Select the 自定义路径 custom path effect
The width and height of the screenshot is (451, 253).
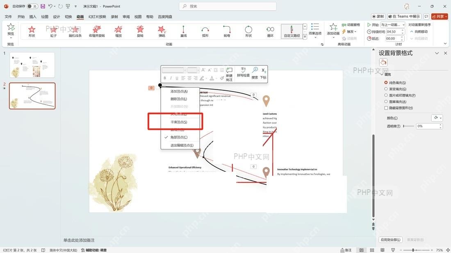292,31
